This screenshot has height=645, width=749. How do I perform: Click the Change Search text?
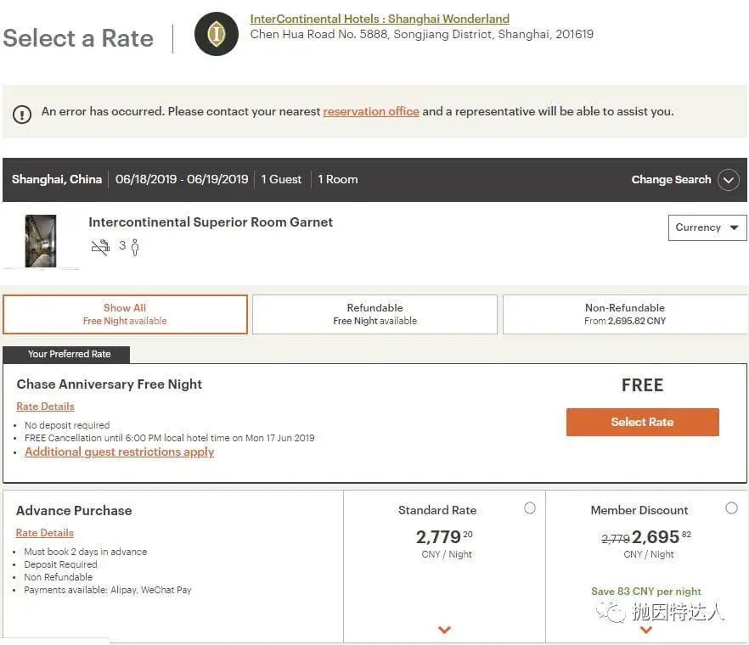(671, 180)
